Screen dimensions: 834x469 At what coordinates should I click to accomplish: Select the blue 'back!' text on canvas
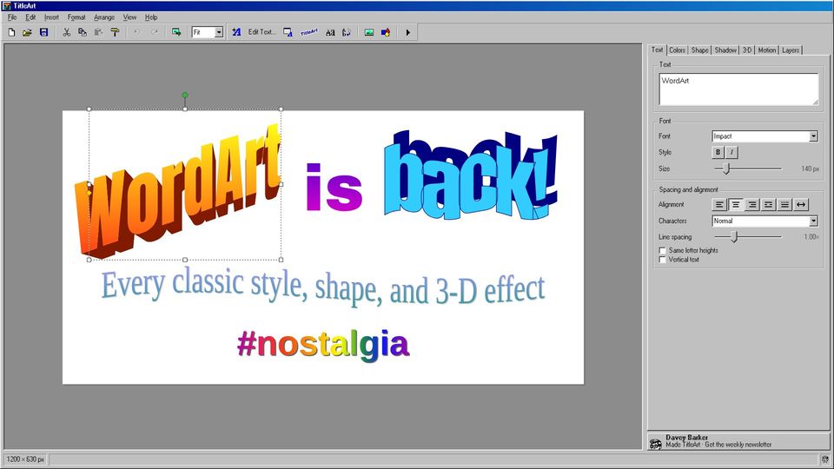(471, 175)
